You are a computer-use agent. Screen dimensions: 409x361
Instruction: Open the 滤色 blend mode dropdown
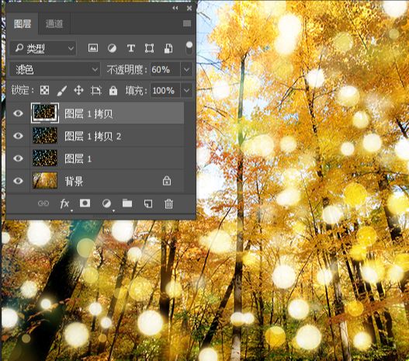[55, 70]
